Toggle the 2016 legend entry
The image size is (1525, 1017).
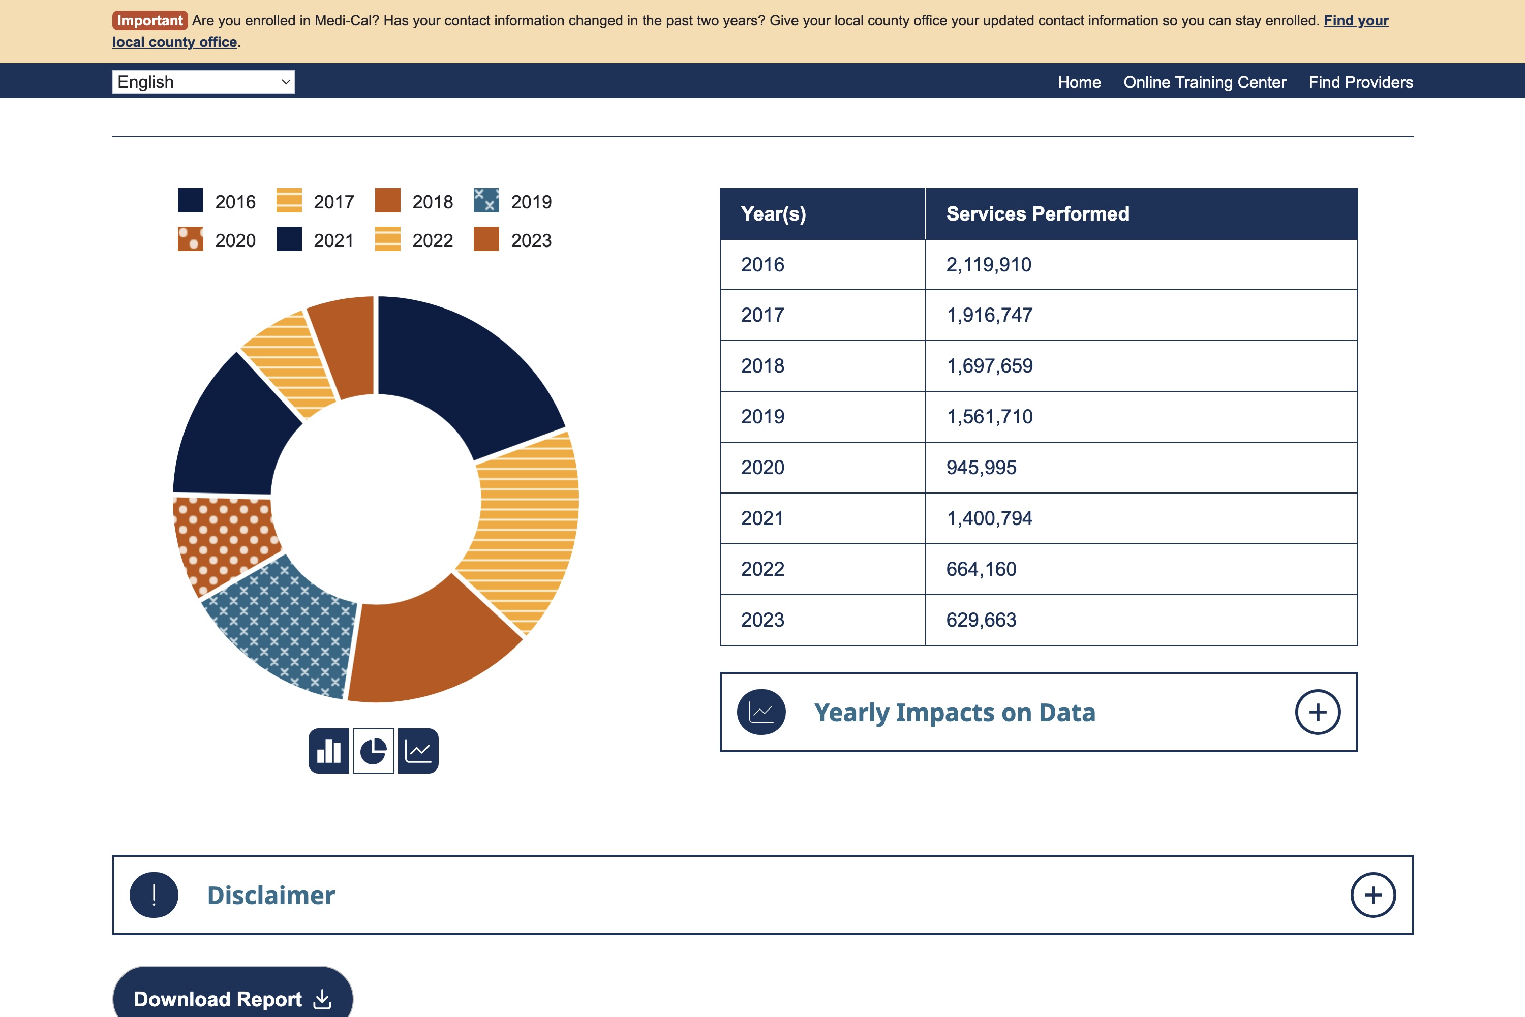217,201
